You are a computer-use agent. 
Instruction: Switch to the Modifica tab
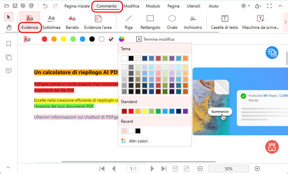131,6
